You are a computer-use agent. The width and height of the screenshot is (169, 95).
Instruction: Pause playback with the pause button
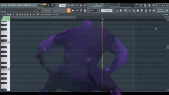coord(49,5)
